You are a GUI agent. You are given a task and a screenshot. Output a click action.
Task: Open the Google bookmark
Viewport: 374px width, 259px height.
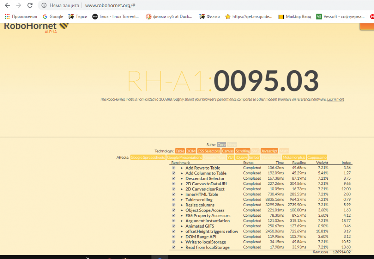pos(53,16)
